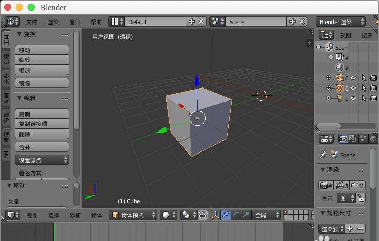The image size is (379, 241).
Task: Open the Object menu in viewport header
Action: (96, 215)
